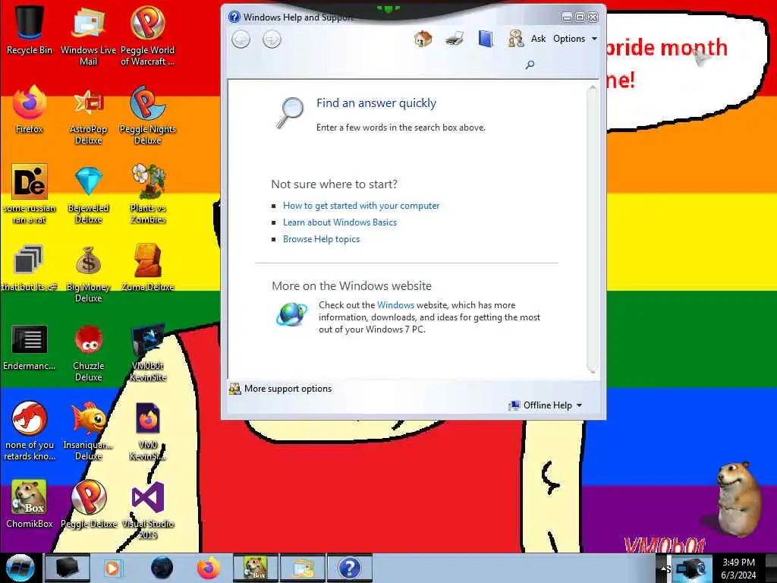Open Peggle Nights Deluxe shortcut
Image resolution: width=777 pixels, height=583 pixels.
pos(148,115)
